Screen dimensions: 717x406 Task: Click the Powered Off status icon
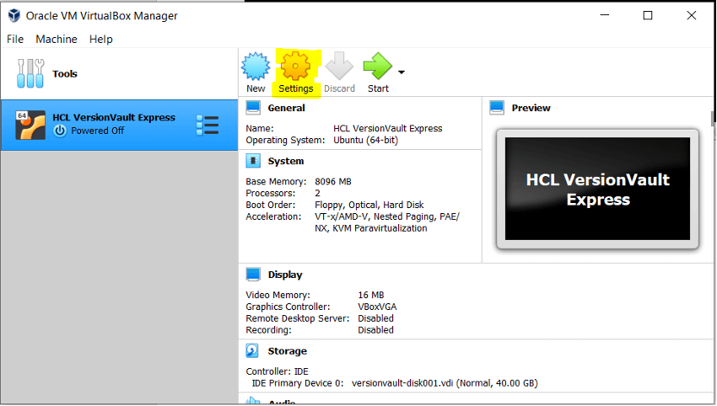tap(60, 131)
